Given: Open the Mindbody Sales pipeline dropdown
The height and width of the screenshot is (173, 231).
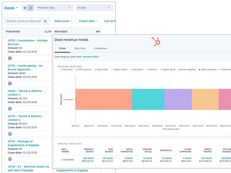Looking at the screenshot, I should coord(55,8).
